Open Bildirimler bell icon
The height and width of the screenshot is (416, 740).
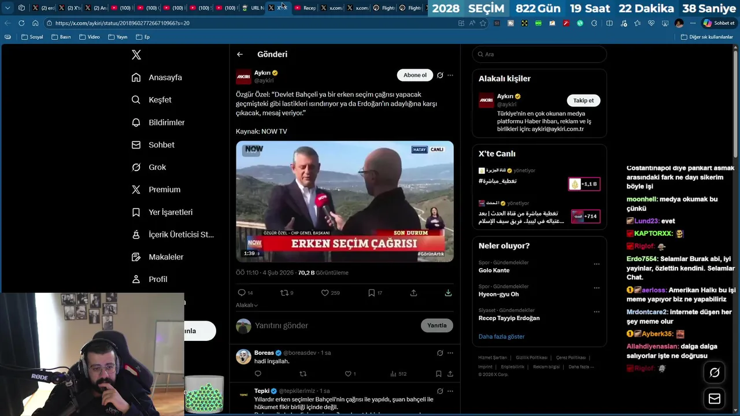coord(136,122)
